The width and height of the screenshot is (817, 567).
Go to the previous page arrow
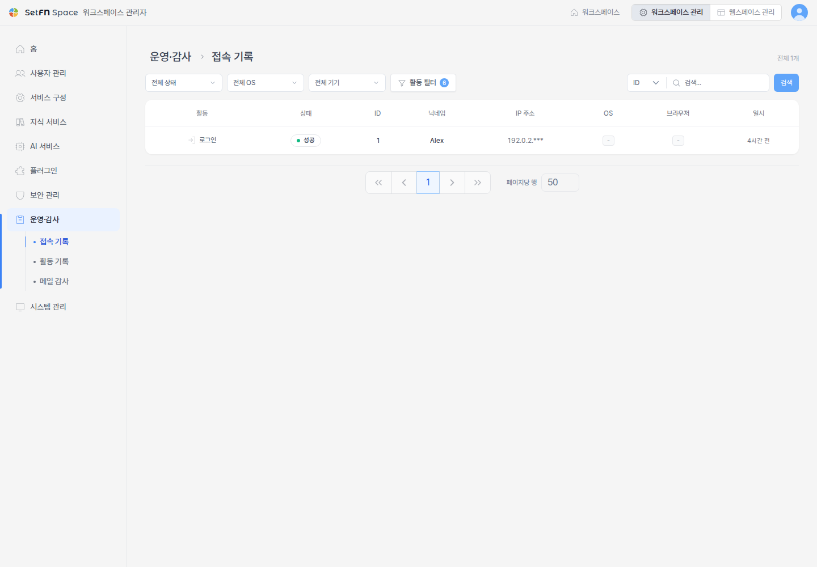[404, 183]
